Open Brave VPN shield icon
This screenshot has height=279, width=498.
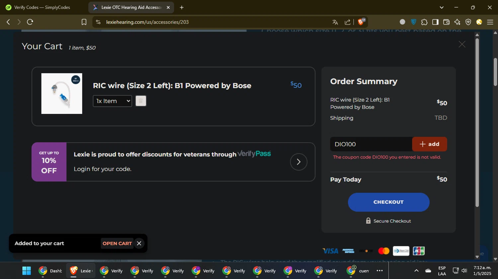pos(468,22)
